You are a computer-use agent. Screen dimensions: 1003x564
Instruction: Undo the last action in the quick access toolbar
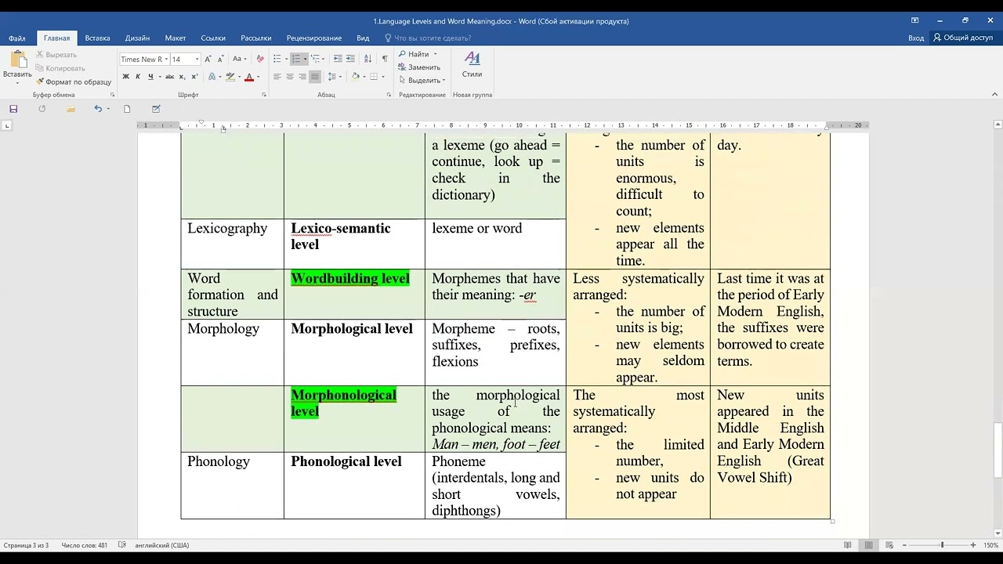pos(98,109)
